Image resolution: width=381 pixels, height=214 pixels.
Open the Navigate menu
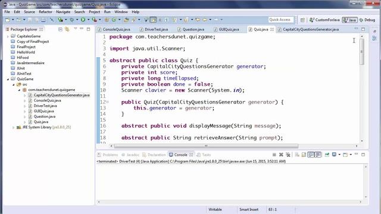(x=63, y=12)
